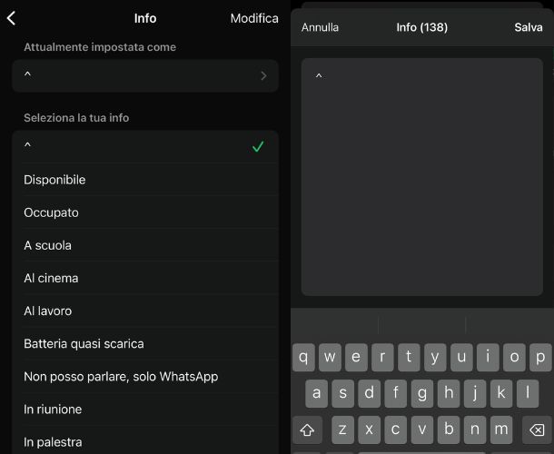Select In palestra status

(145, 441)
